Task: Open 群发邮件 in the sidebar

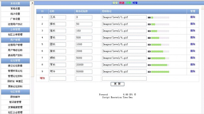Action: click(15, 97)
